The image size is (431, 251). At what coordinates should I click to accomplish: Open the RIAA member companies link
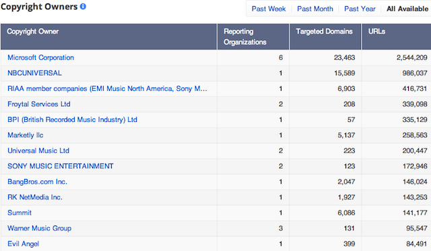click(x=107, y=89)
